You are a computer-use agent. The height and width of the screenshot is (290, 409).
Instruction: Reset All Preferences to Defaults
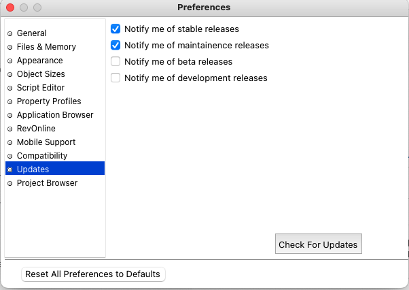pyautogui.click(x=93, y=274)
